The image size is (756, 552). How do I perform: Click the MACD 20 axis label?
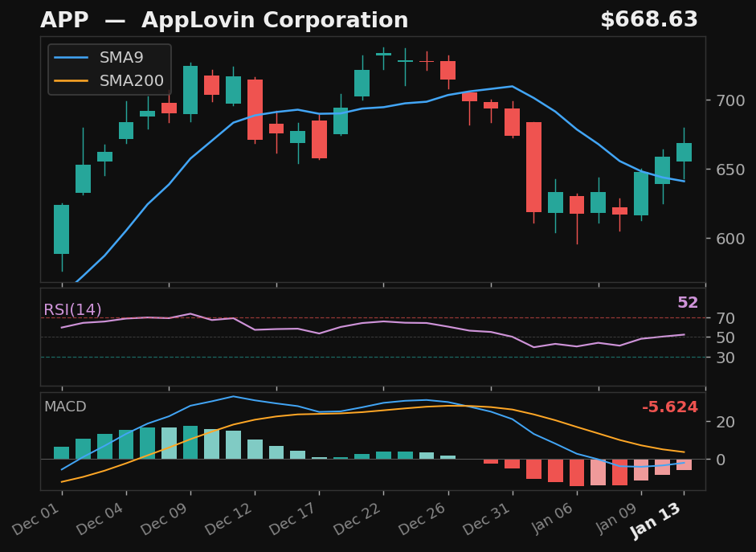click(x=725, y=422)
